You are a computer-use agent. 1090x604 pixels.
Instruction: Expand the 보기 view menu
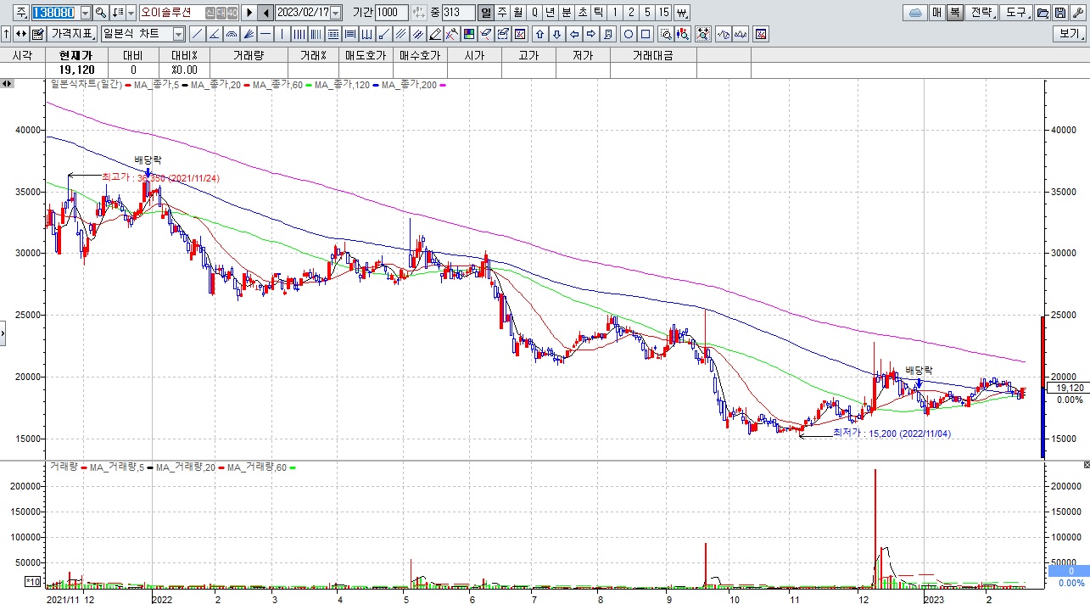[x=1068, y=34]
